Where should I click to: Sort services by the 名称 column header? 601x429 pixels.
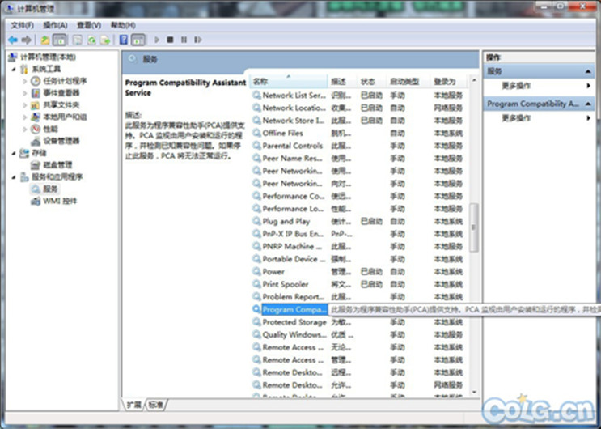289,82
